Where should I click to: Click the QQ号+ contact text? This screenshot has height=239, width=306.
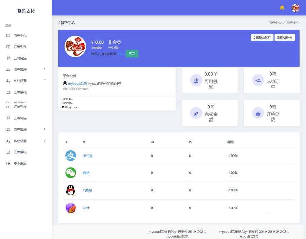click(68, 99)
